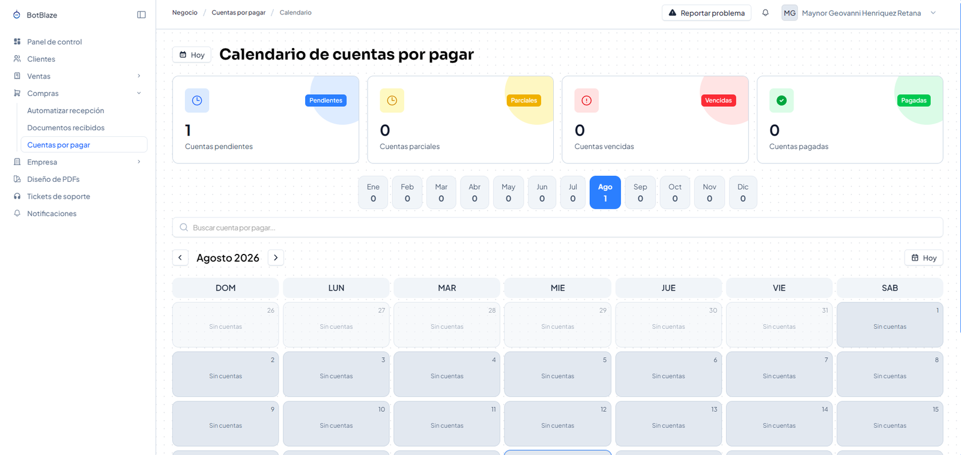Toggle the sidebar collapse icon

(x=141, y=15)
